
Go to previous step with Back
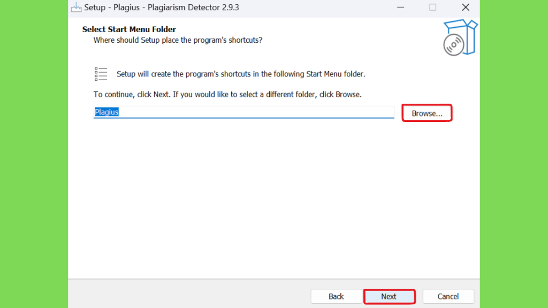point(336,296)
